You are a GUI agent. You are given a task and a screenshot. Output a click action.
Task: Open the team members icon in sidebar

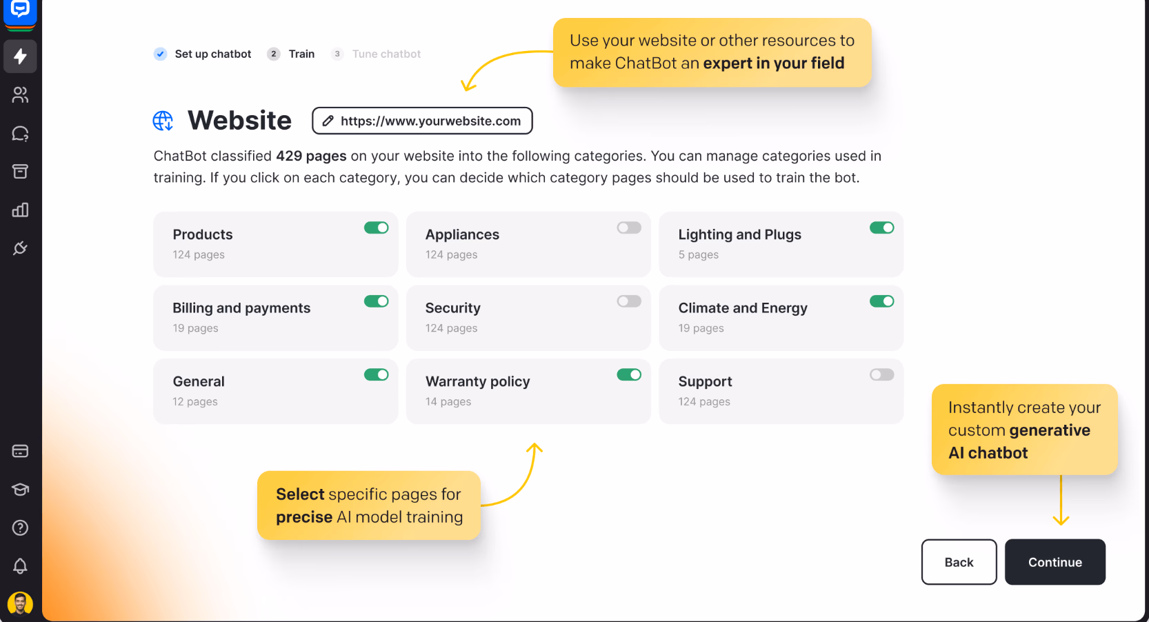click(20, 95)
